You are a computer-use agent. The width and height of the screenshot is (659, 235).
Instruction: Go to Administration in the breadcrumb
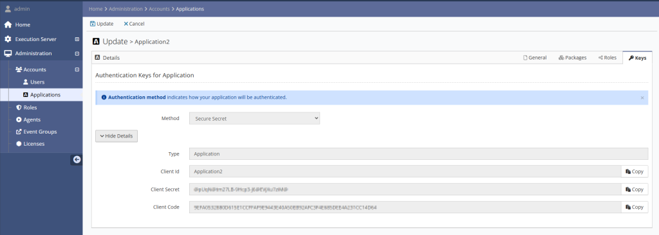coord(125,9)
